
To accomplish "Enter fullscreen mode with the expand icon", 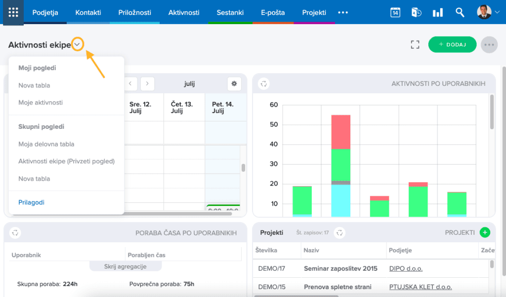I will click(415, 44).
